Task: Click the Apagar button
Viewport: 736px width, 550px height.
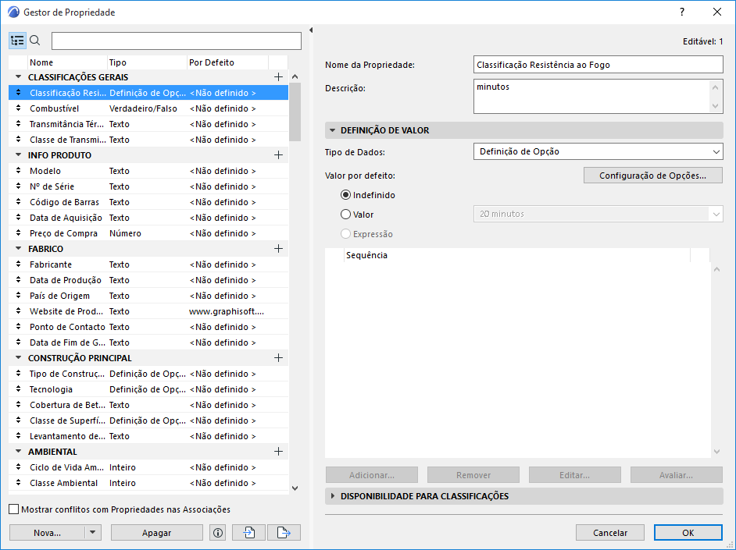Action: pyautogui.click(x=157, y=533)
